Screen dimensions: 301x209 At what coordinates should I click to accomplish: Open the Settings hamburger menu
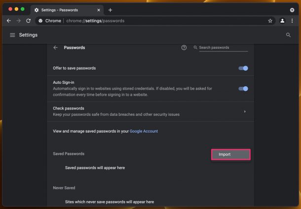[x=12, y=35]
